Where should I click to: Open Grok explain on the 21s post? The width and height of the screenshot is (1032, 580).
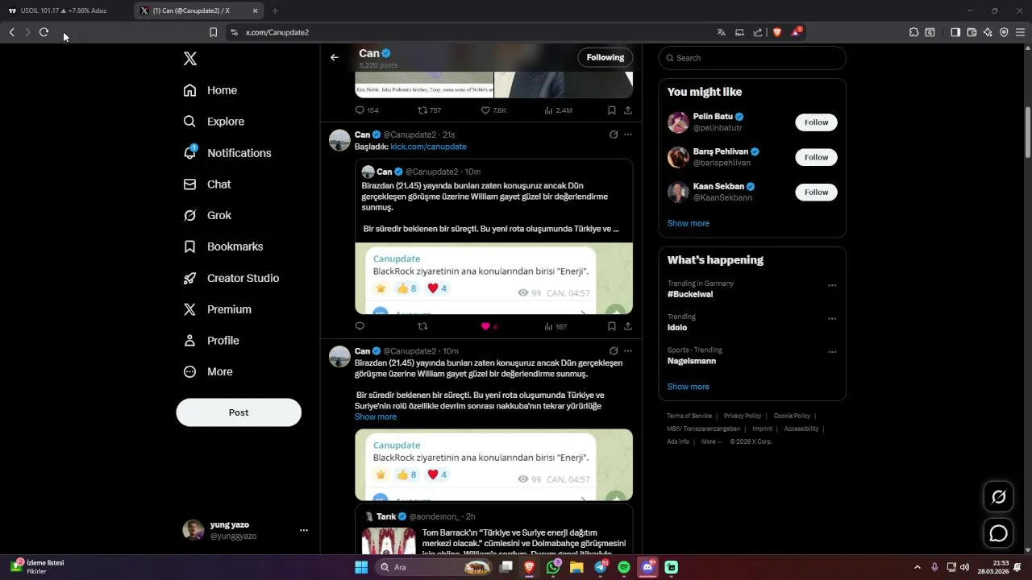click(x=614, y=135)
